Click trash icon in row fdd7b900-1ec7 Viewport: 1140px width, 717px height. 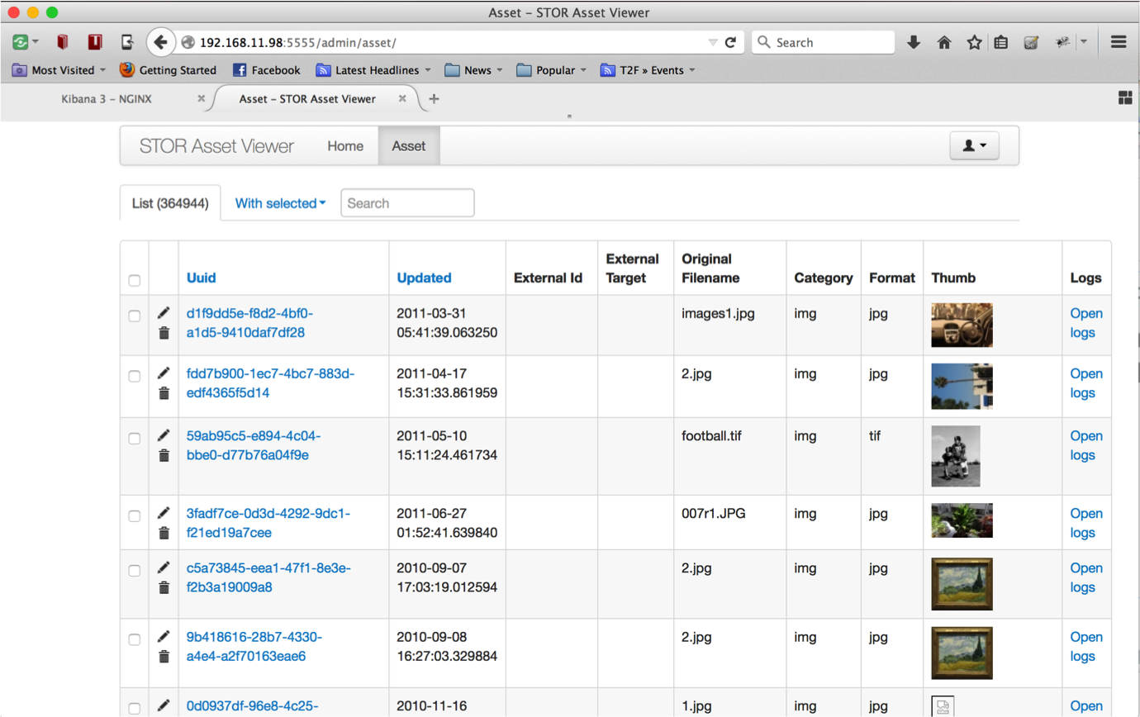tap(164, 393)
